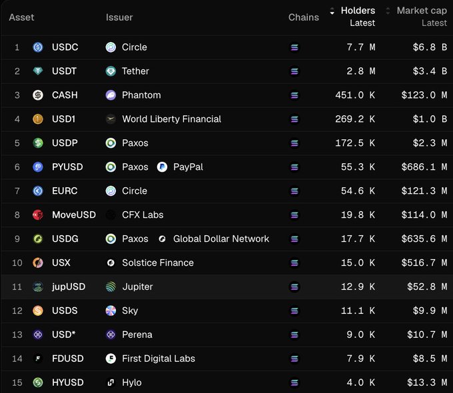Click the First Digital Labs logo

click(111, 359)
